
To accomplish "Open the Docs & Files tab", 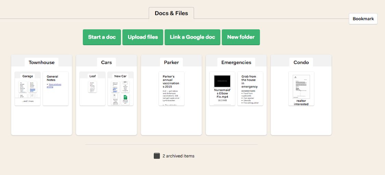I will click(x=171, y=13).
